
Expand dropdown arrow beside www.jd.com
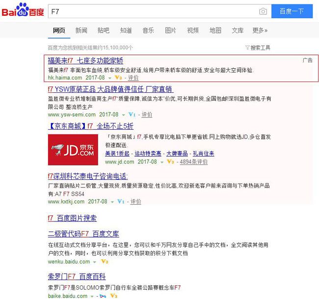pos(162,162)
